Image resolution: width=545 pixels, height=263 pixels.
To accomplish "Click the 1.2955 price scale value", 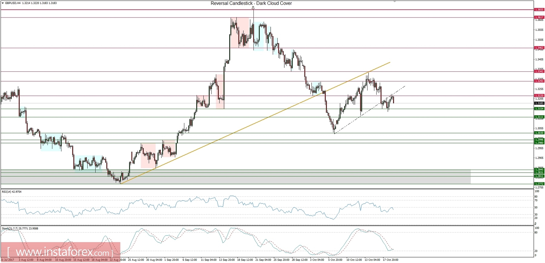I will tap(539, 148).
